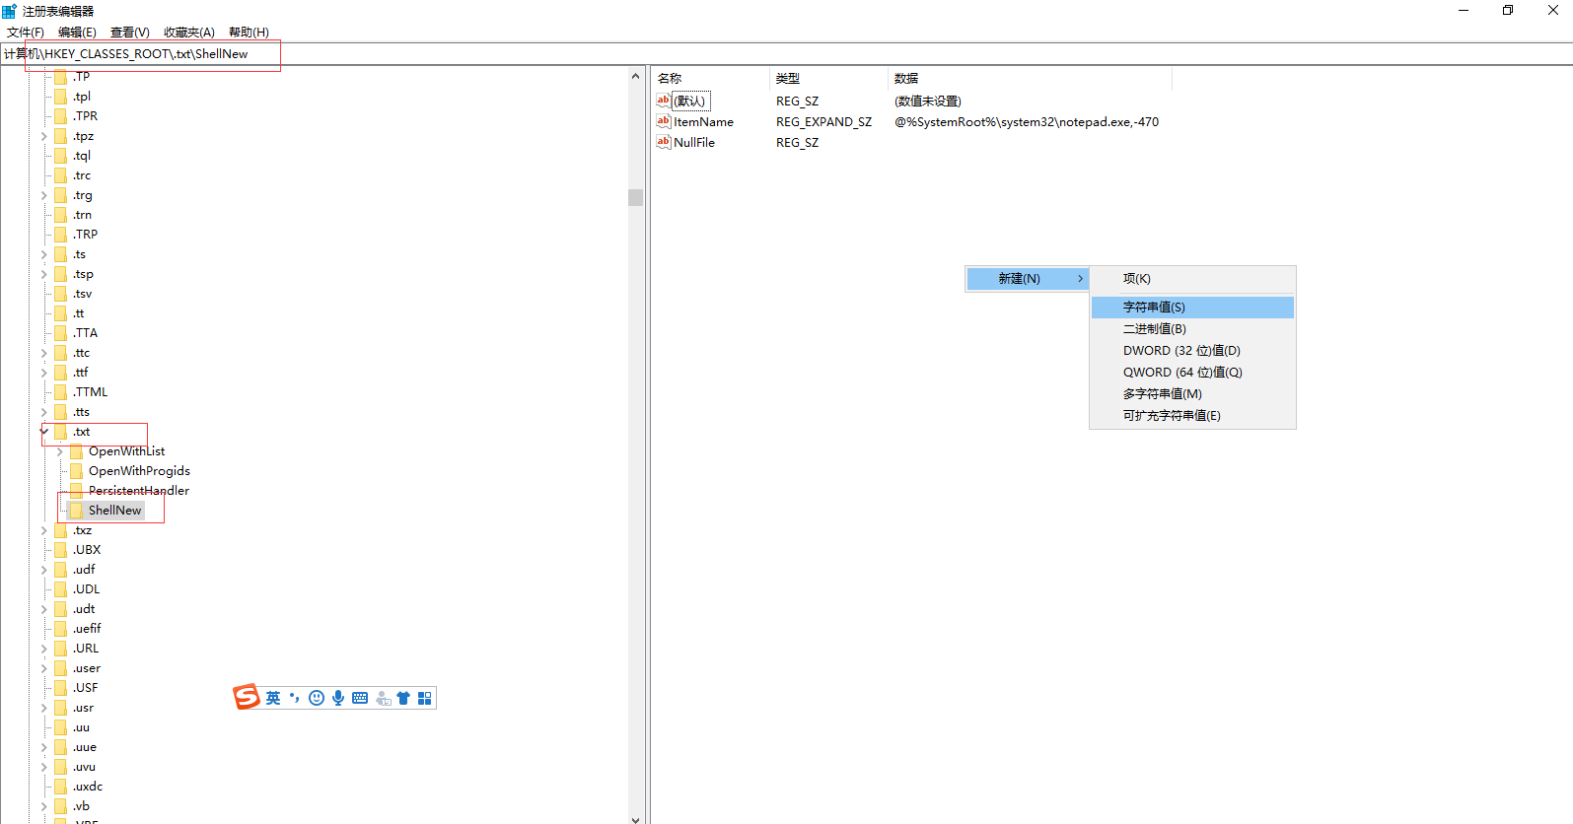
Task: Click the 数据 column header
Action: 1030,78
